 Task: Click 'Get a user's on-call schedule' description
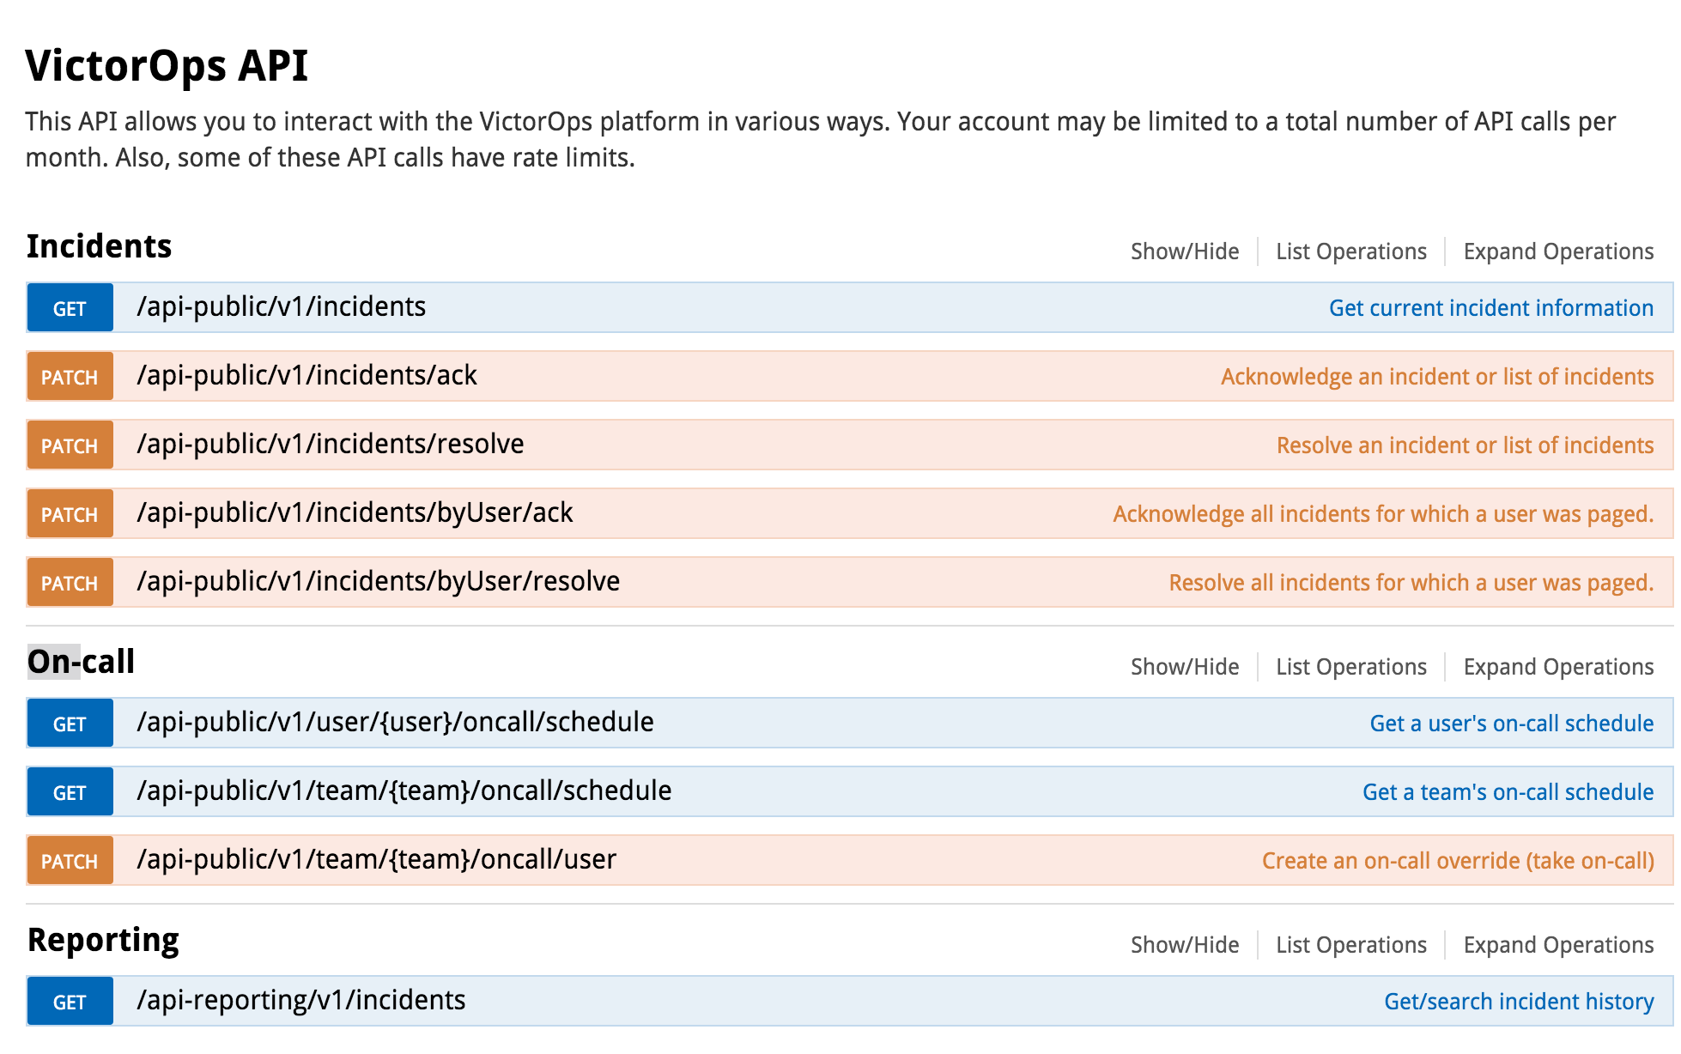[1512, 724]
